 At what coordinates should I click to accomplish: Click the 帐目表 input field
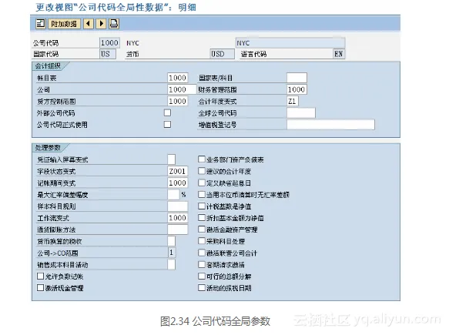point(178,78)
